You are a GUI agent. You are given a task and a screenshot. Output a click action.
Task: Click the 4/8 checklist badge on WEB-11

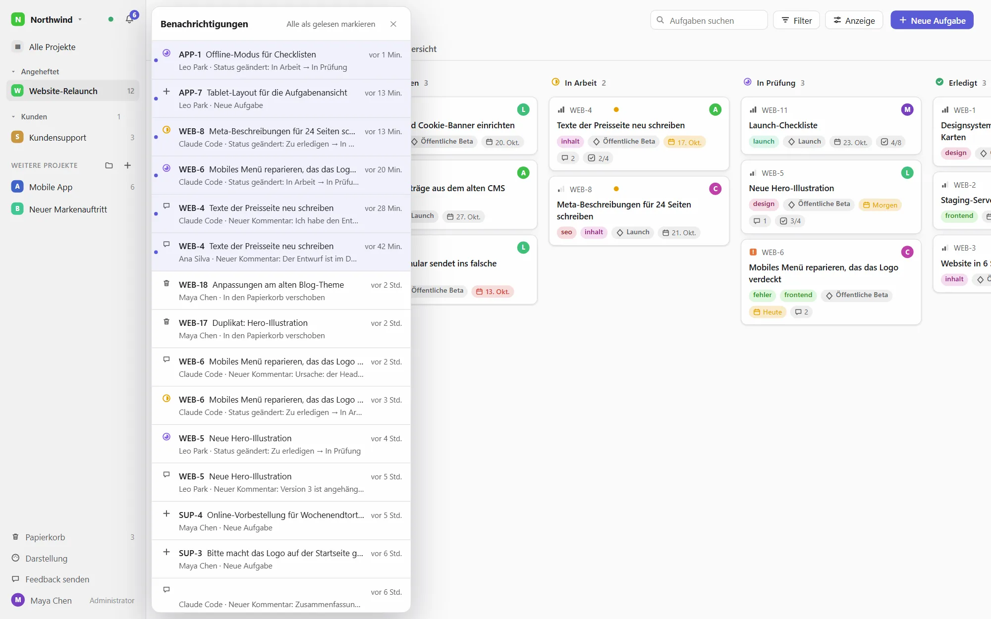(891, 142)
